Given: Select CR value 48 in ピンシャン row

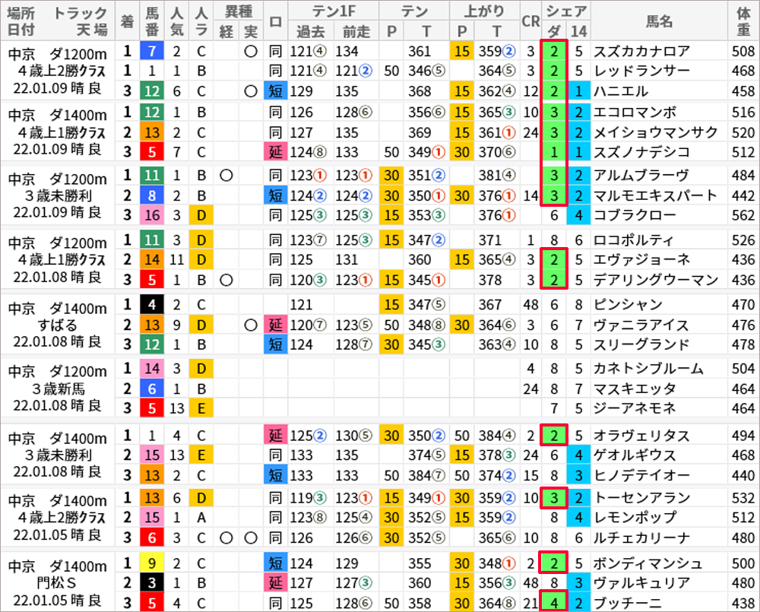Looking at the screenshot, I should pos(530,305).
